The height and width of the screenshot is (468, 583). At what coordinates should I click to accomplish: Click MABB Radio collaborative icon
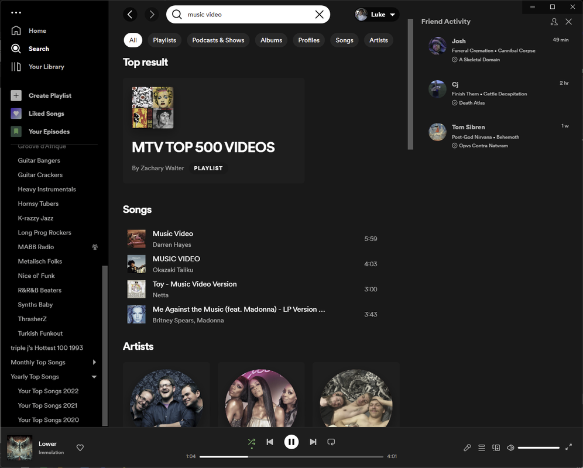(x=95, y=247)
